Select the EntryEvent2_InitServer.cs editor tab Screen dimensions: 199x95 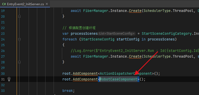(25, 4)
